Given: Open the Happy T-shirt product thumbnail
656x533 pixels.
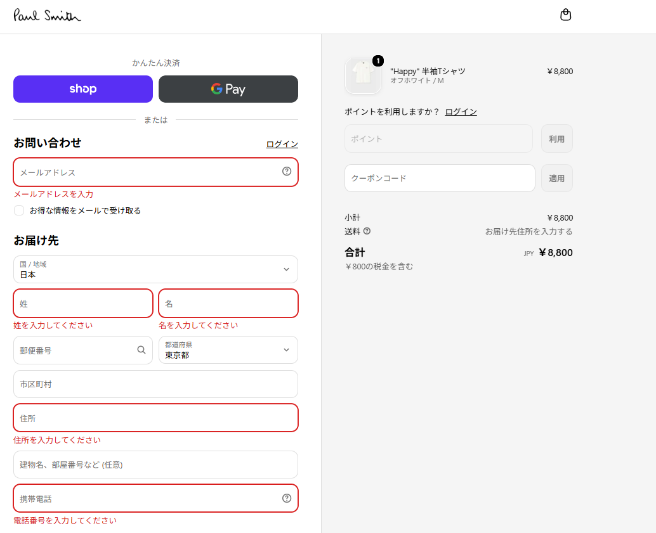Looking at the screenshot, I should 363,75.
